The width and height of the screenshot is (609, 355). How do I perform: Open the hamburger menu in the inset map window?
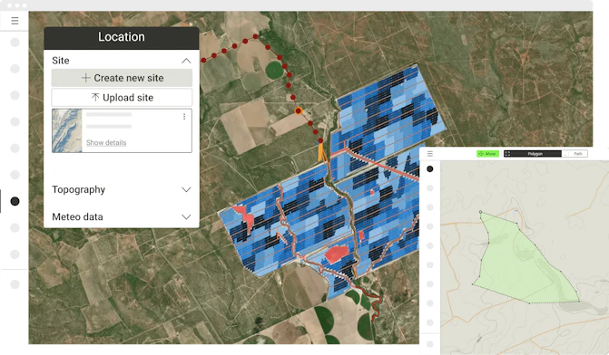430,154
